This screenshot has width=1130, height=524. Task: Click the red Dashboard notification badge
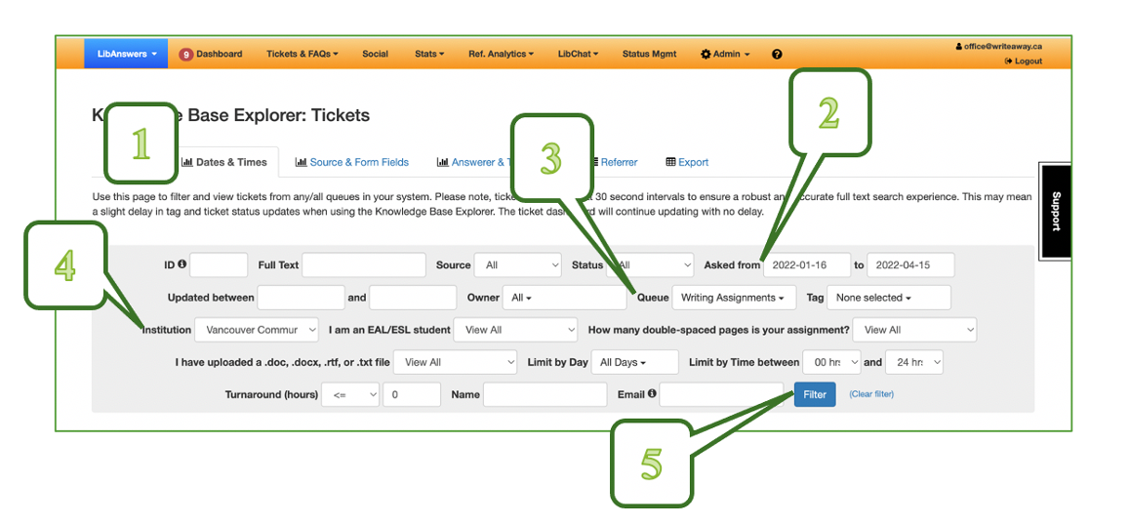185,55
